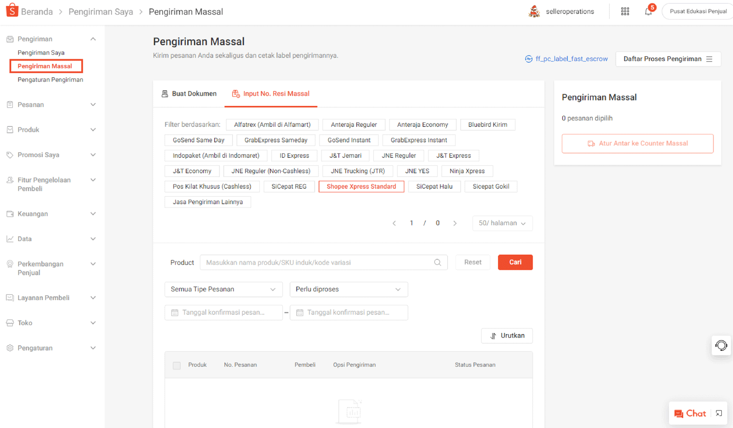
Task: Open the apps grid icon
Action: pos(625,11)
